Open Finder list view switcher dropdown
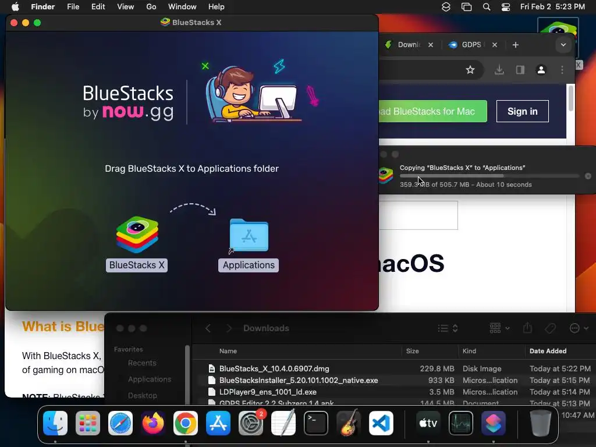596x447 pixels. (x=448, y=328)
